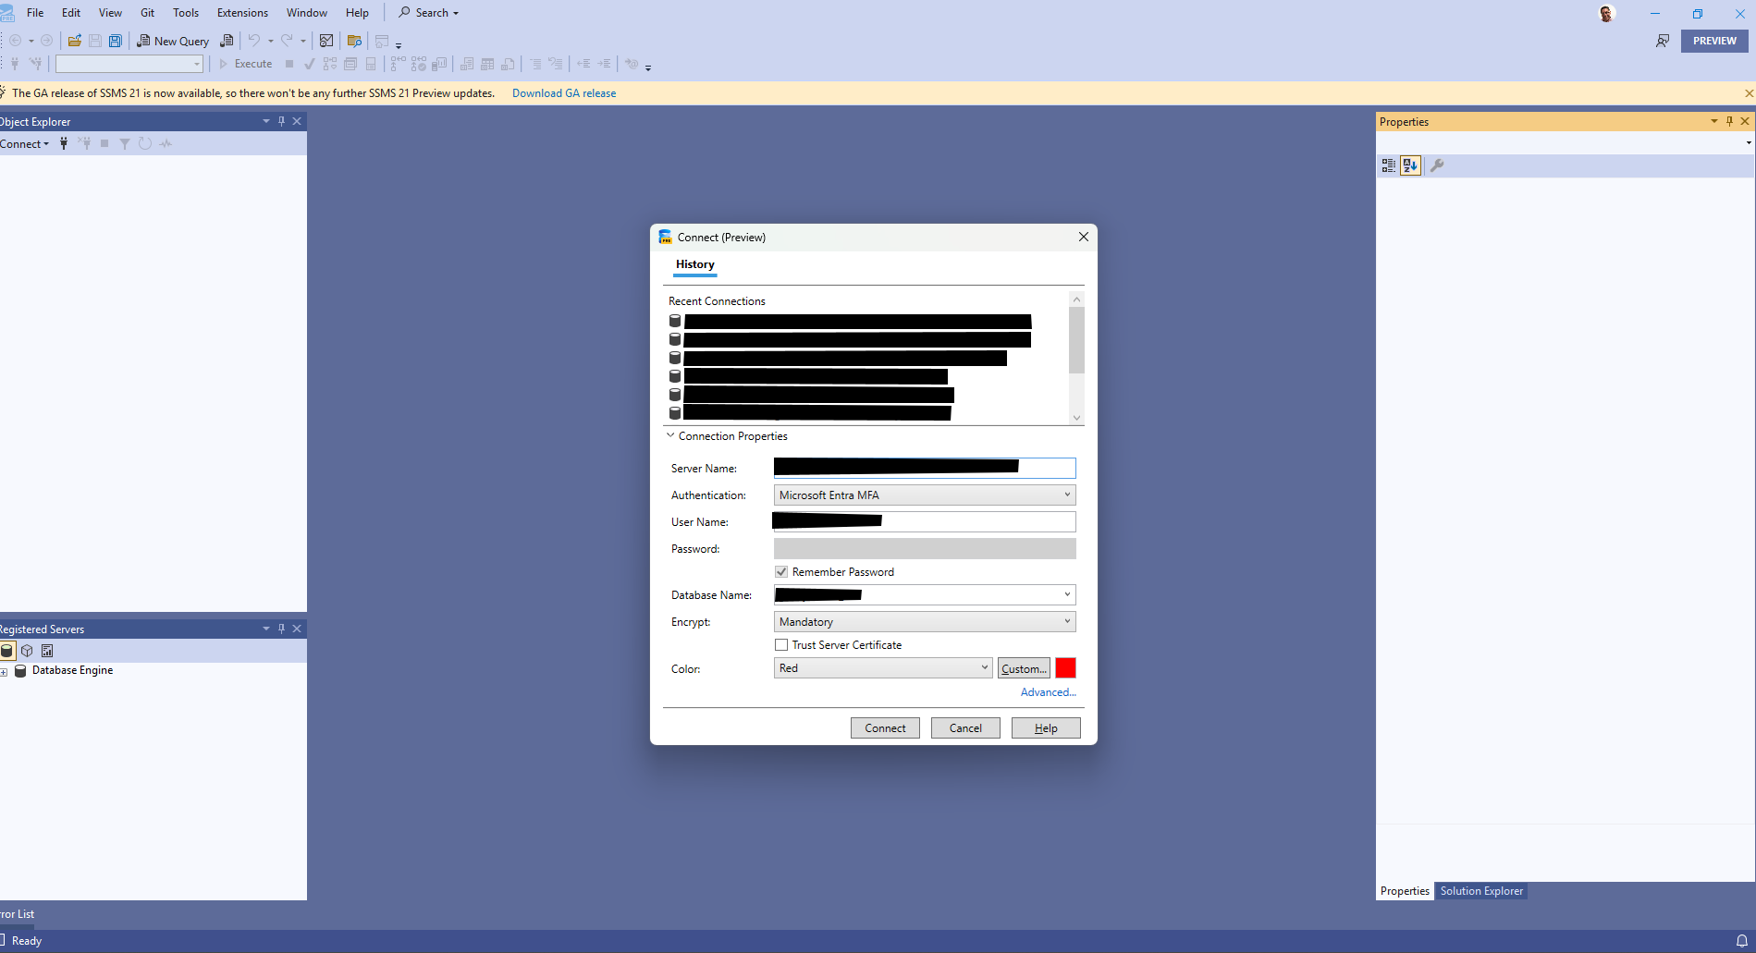Open the Connect dropdown in Object Explorer
The width and height of the screenshot is (1756, 953).
25,144
